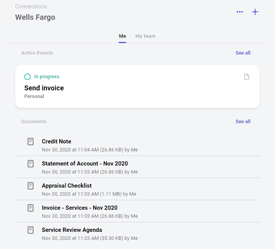Click the Invoice - Services file icon
This screenshot has width=275, height=249.
31,208
